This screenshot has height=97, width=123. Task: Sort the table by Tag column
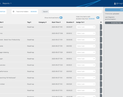click(x=29, y=22)
